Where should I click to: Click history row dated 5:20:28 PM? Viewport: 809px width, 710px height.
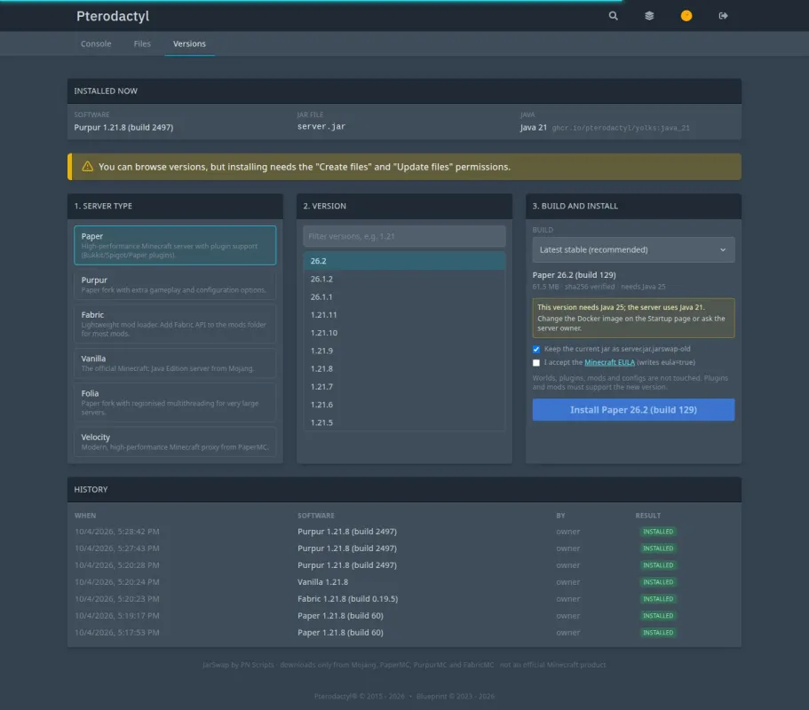[404, 565]
